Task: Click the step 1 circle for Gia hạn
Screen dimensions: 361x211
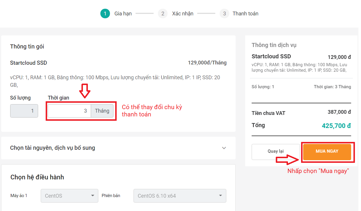Action: tap(105, 14)
